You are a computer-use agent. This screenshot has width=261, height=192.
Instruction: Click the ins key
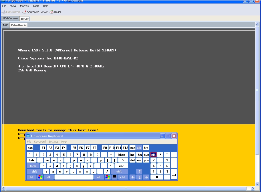(132, 155)
